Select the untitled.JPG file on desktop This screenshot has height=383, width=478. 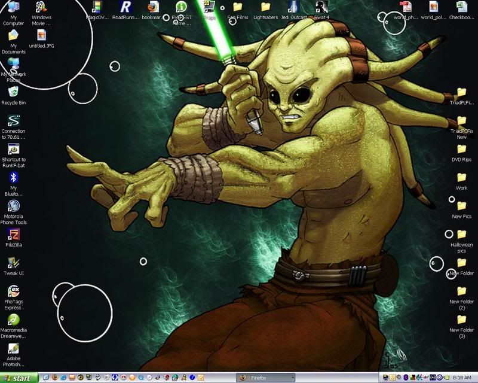click(41, 36)
